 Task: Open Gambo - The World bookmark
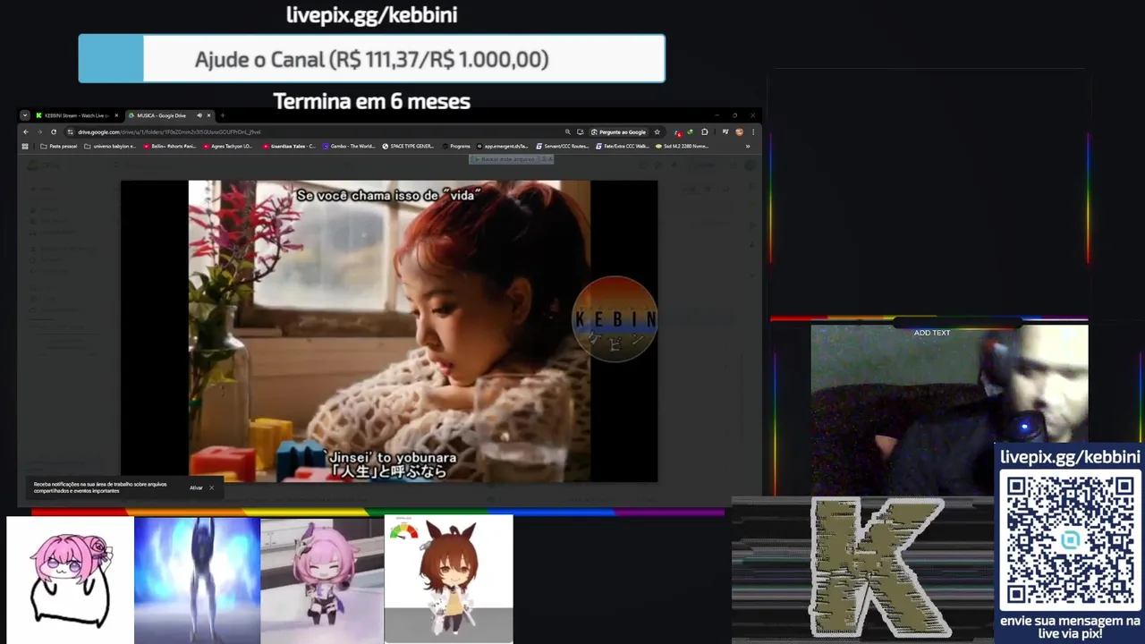click(x=349, y=146)
